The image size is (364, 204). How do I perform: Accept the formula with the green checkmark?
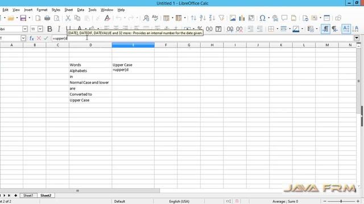pos(45,38)
